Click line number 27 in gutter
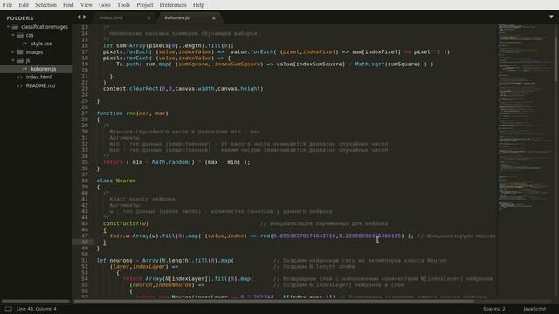 click(85, 113)
